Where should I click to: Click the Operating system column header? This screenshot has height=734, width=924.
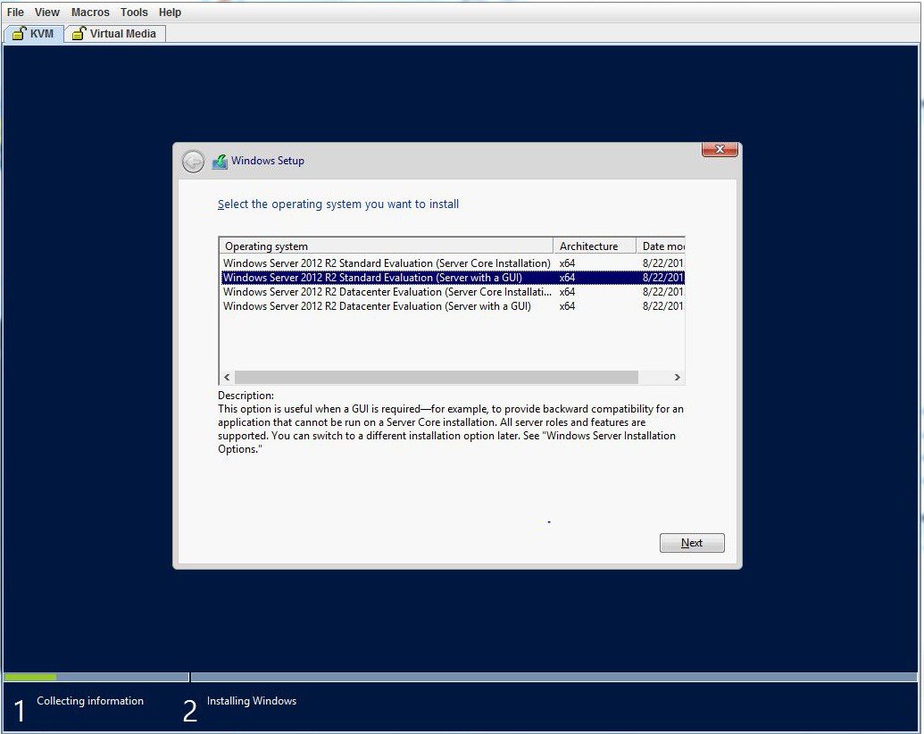(387, 246)
